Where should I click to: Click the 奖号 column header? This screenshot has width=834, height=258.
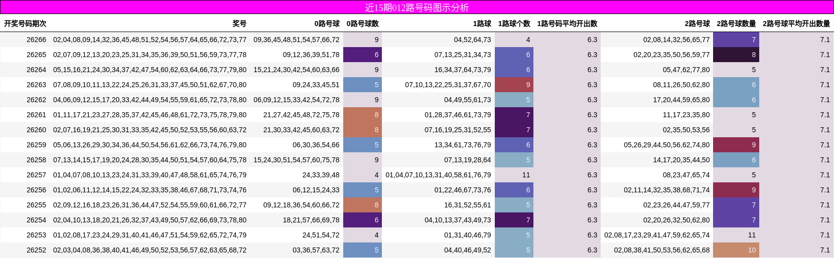(239, 24)
